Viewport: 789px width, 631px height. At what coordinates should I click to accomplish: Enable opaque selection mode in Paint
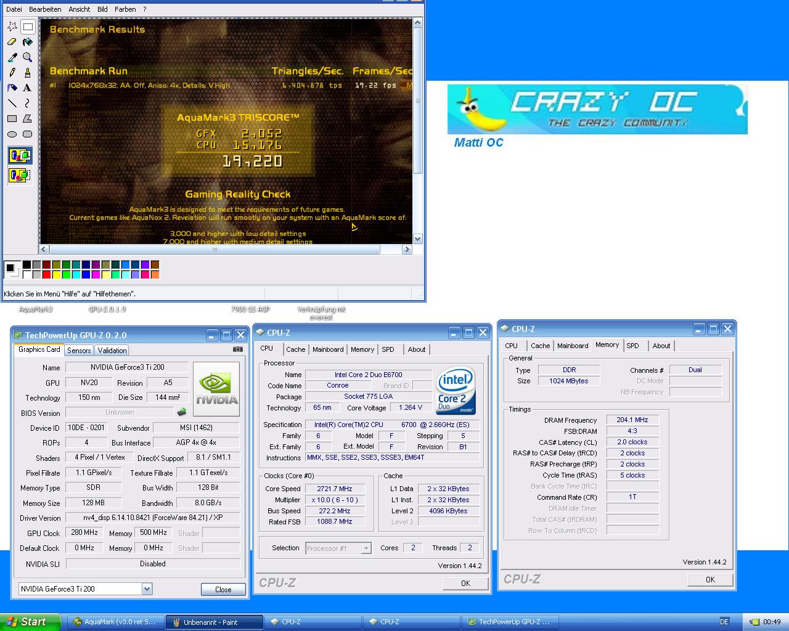click(x=20, y=156)
